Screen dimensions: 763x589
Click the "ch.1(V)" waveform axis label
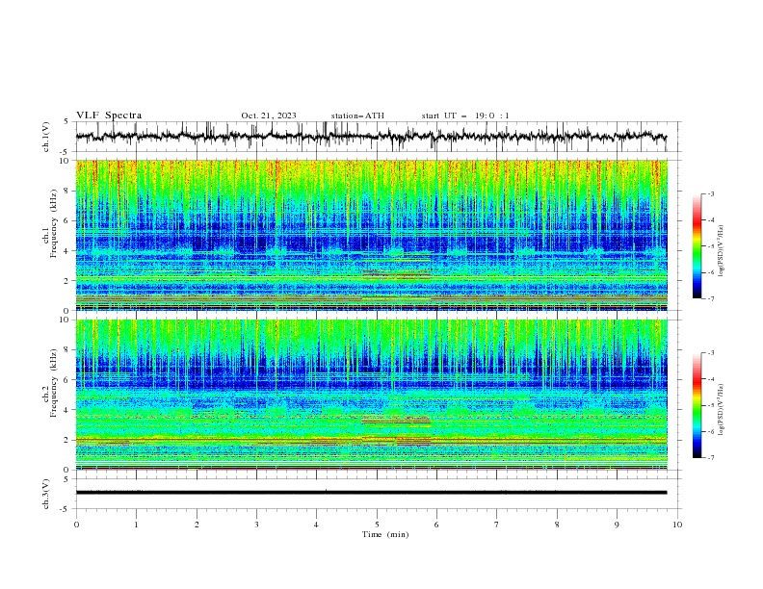(46, 137)
